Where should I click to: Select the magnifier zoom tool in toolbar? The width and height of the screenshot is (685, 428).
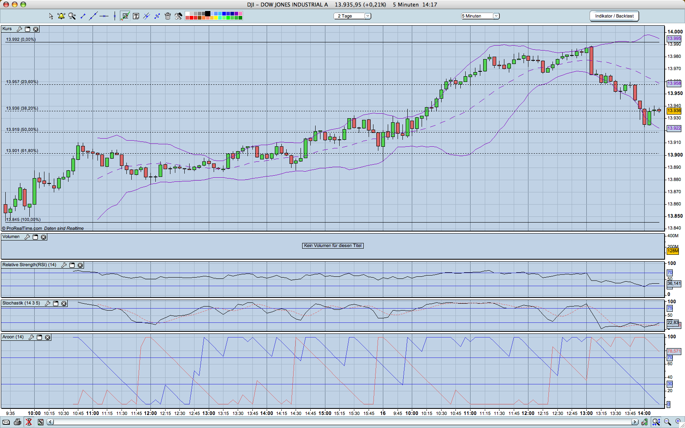[x=72, y=16]
